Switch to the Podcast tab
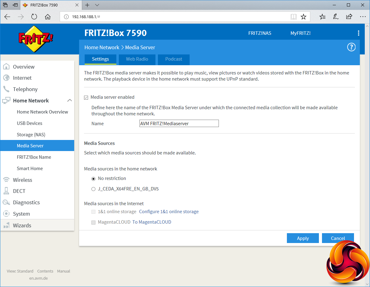 point(174,59)
